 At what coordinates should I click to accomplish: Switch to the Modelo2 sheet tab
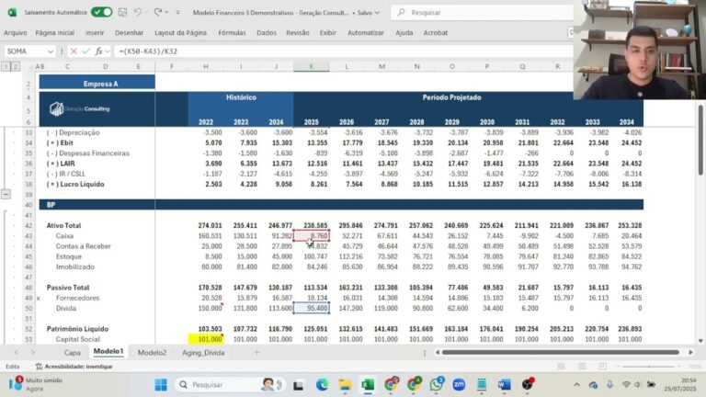(152, 352)
